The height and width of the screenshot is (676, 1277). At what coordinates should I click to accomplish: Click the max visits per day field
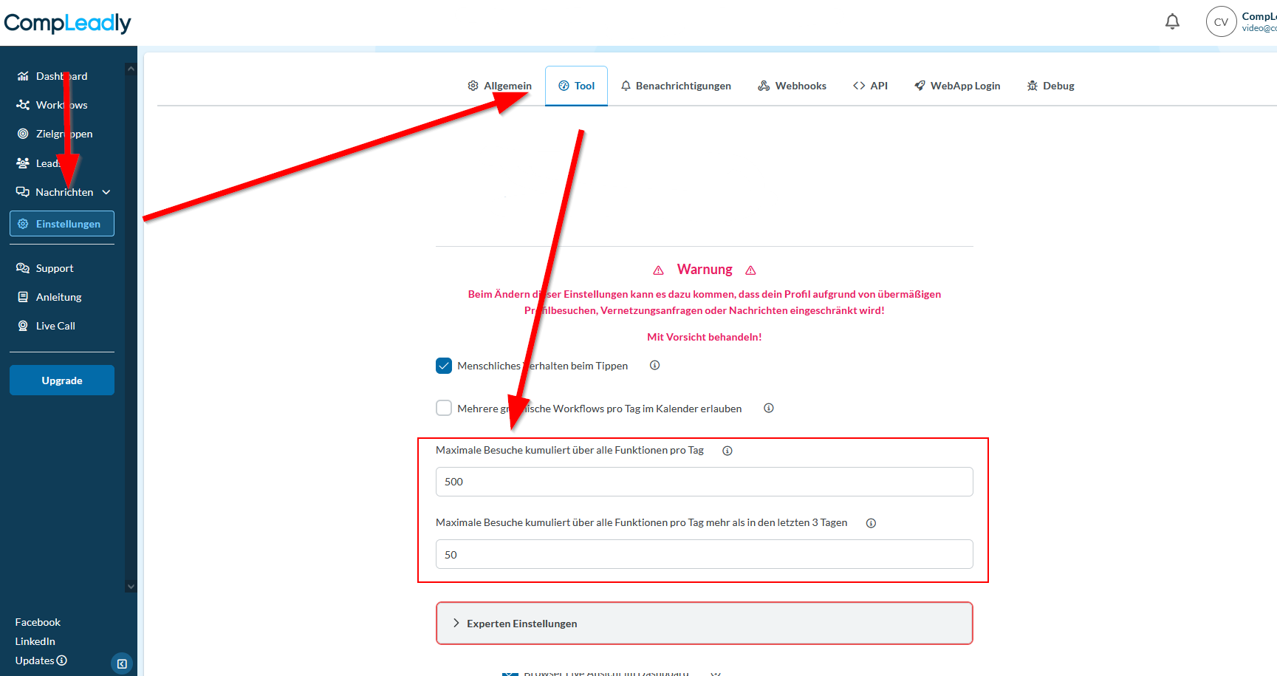click(704, 482)
